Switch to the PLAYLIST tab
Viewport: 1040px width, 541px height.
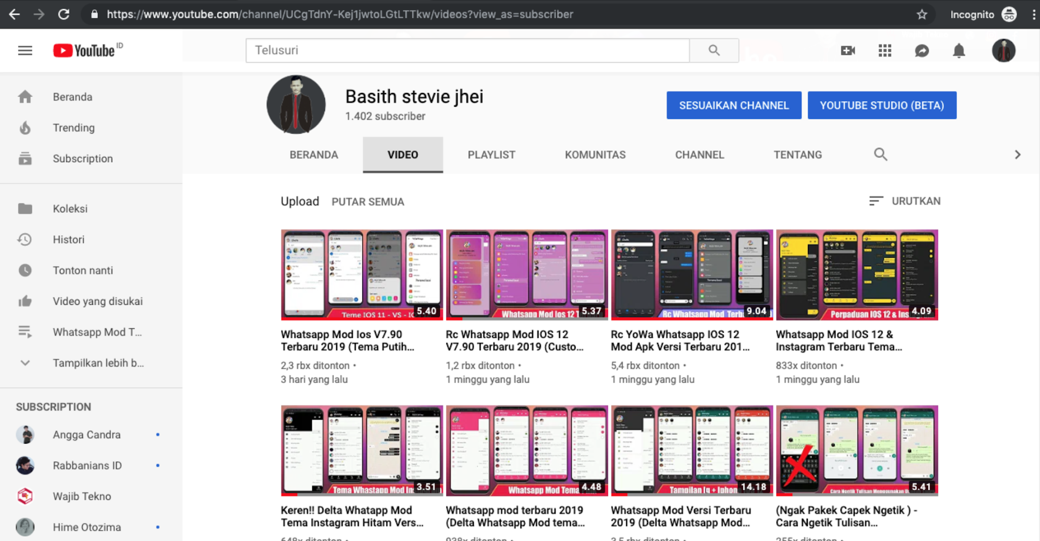[492, 154]
